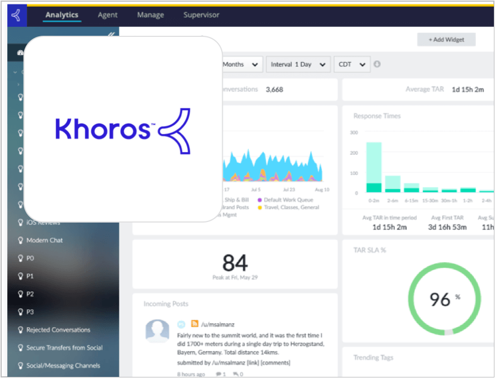This screenshot has width=495, height=378.
Task: Click the flag icon under the post
Action: [x=236, y=374]
